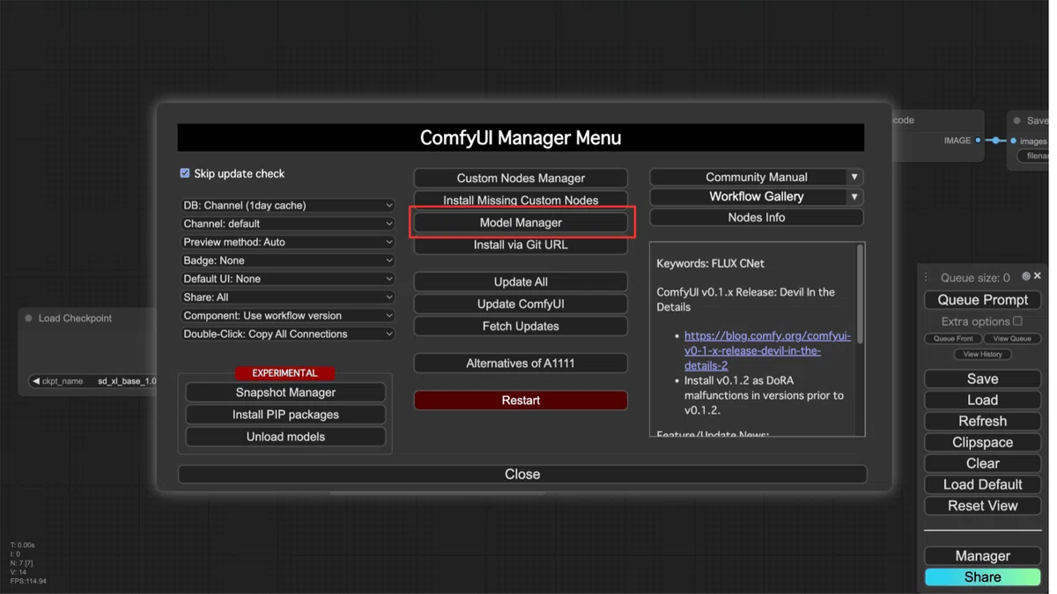Open Component: Use workflow version dropdown
The width and height of the screenshot is (1057, 594).
click(287, 315)
